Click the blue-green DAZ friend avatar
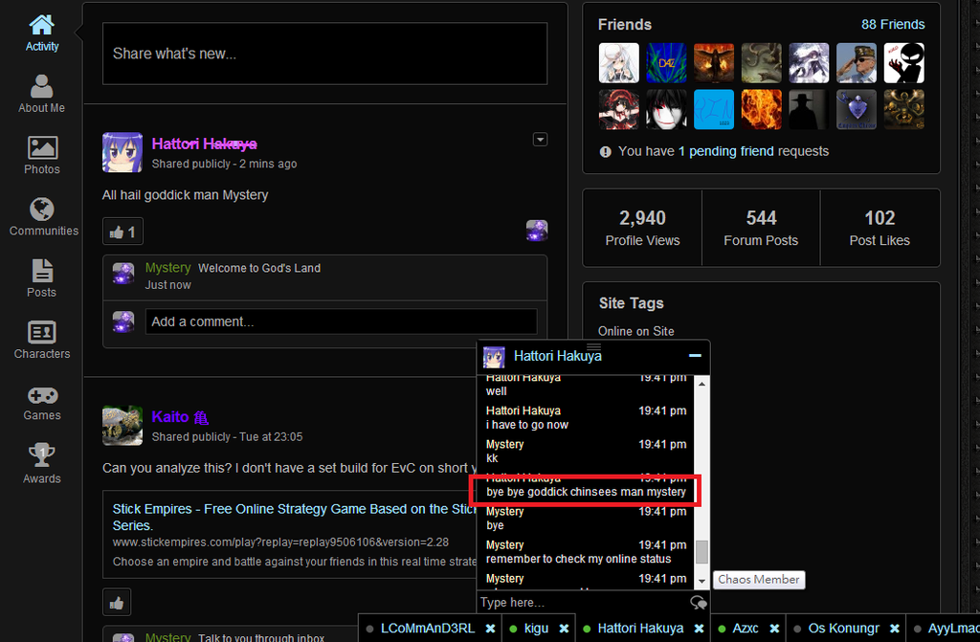This screenshot has width=980, height=642. click(x=666, y=63)
